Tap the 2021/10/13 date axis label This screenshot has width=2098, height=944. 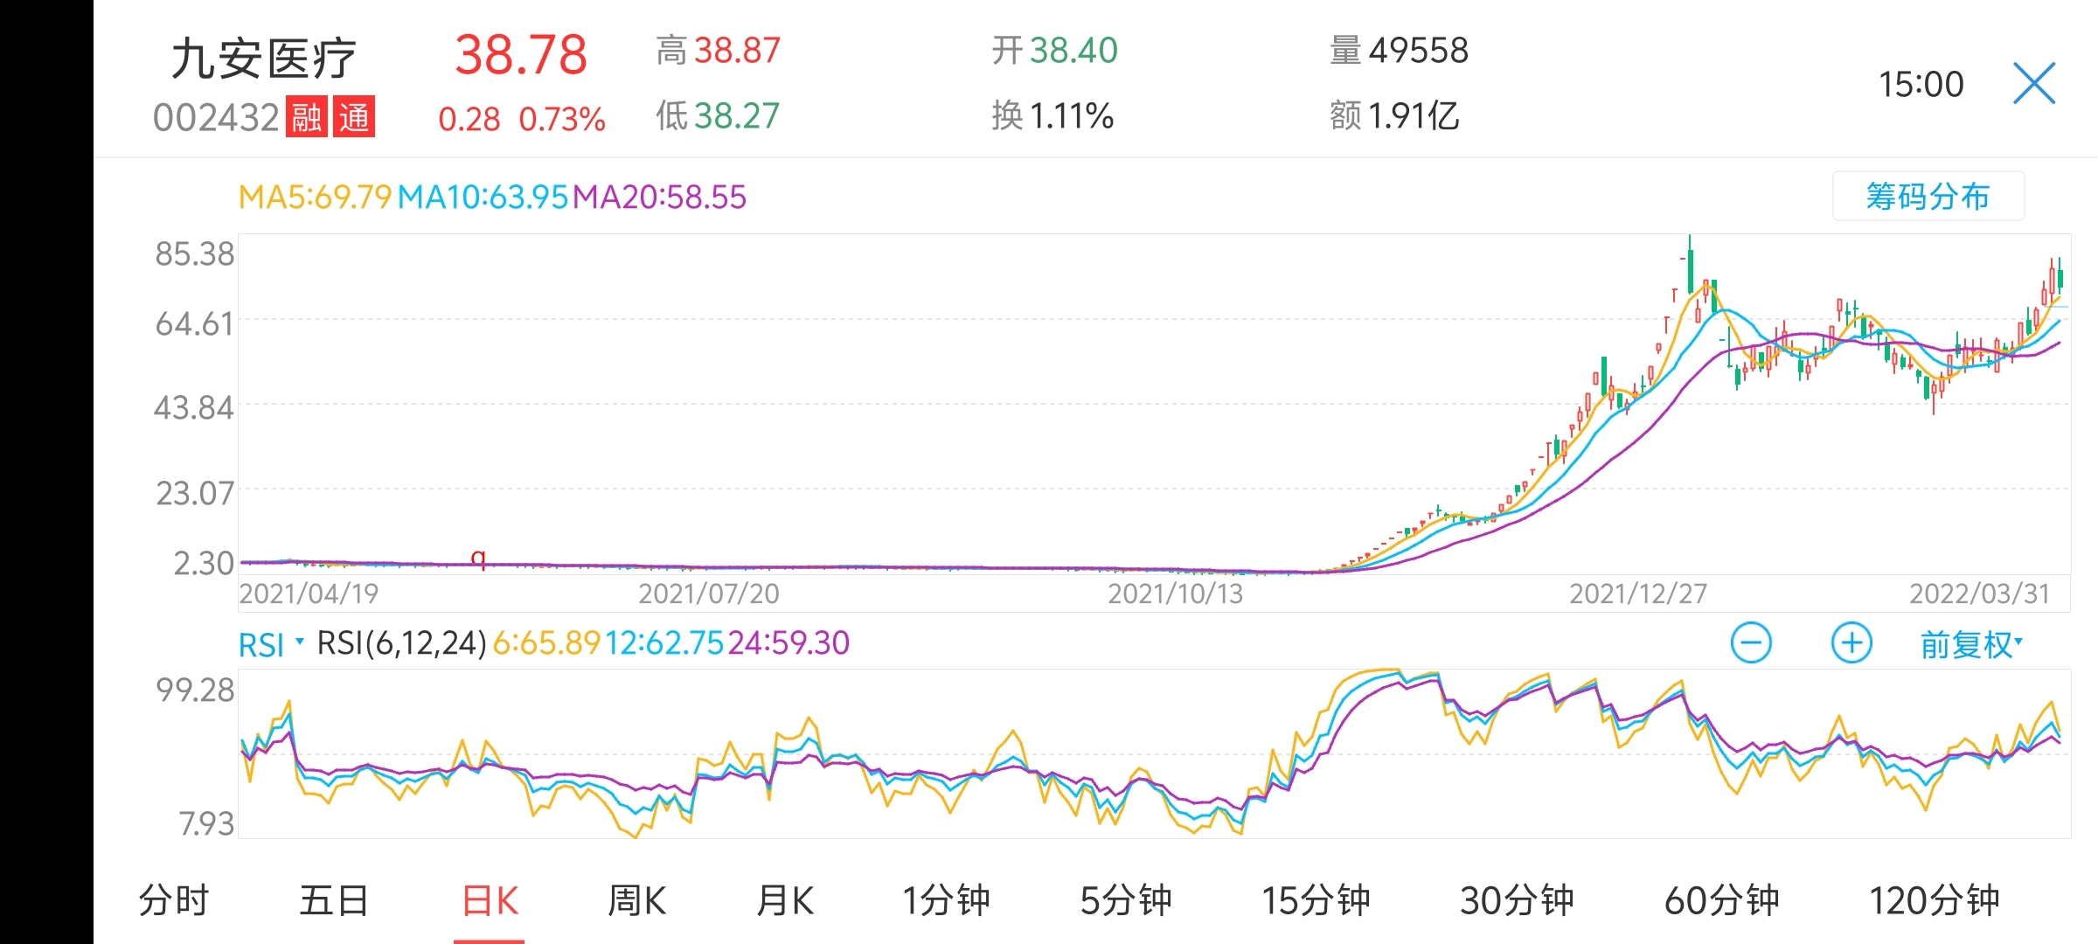tap(1176, 593)
